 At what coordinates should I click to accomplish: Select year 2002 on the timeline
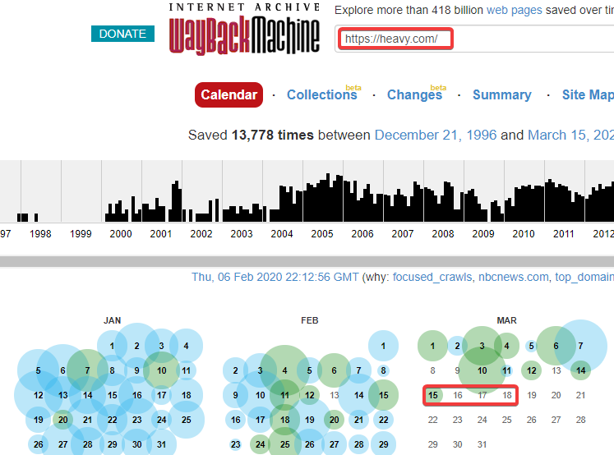[x=201, y=234]
